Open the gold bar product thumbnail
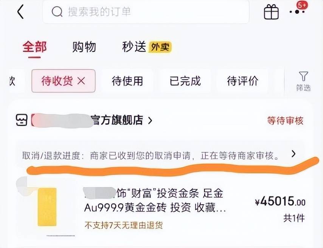 tap(47, 207)
